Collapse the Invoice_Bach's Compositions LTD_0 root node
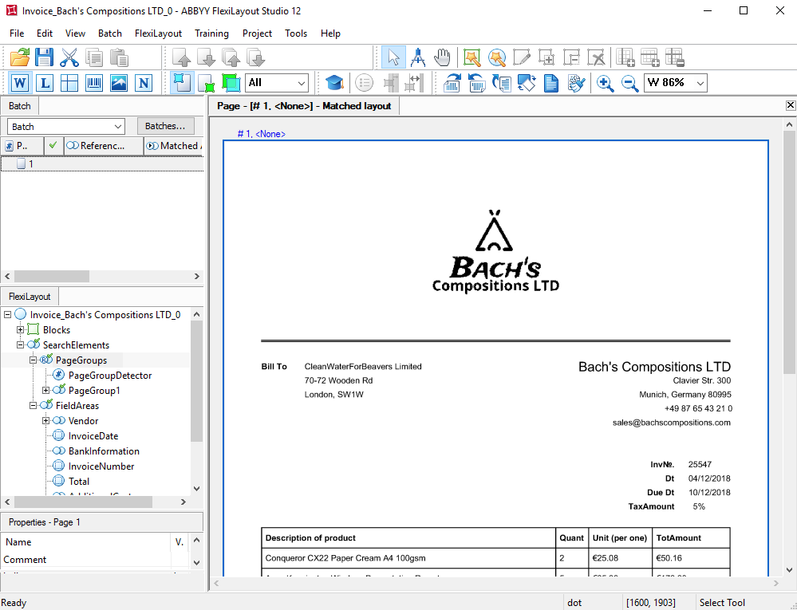This screenshot has width=797, height=610. (8, 315)
